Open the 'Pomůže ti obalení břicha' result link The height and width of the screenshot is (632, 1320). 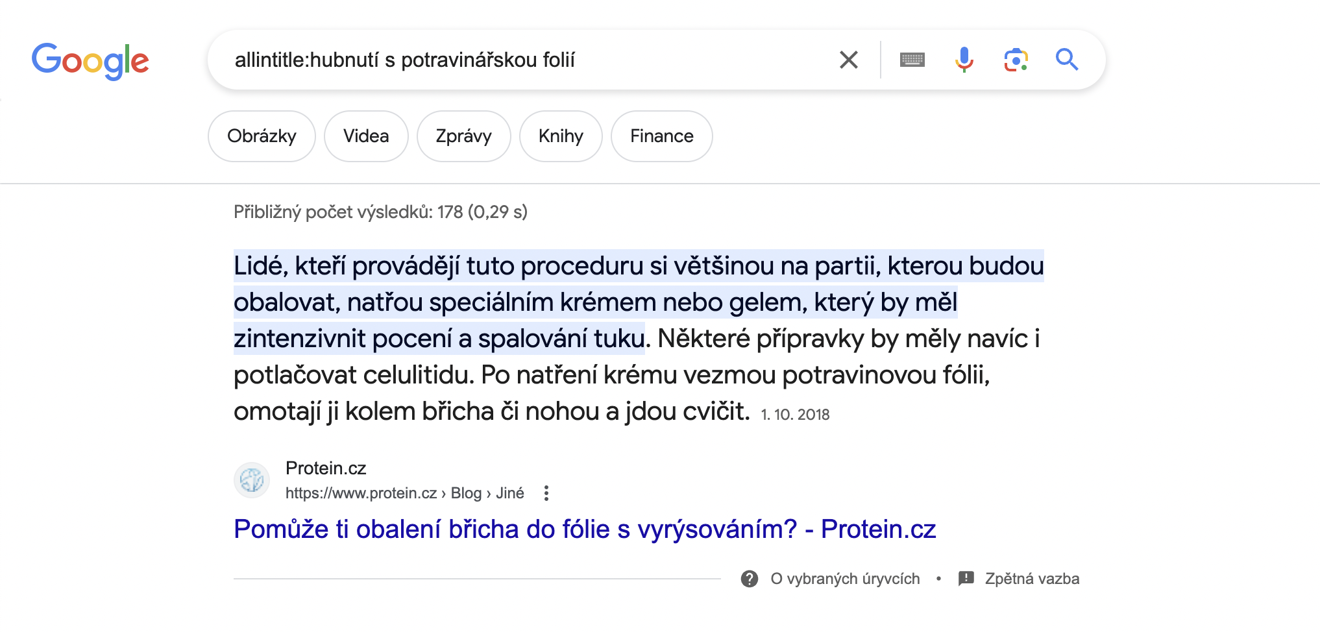click(x=585, y=529)
